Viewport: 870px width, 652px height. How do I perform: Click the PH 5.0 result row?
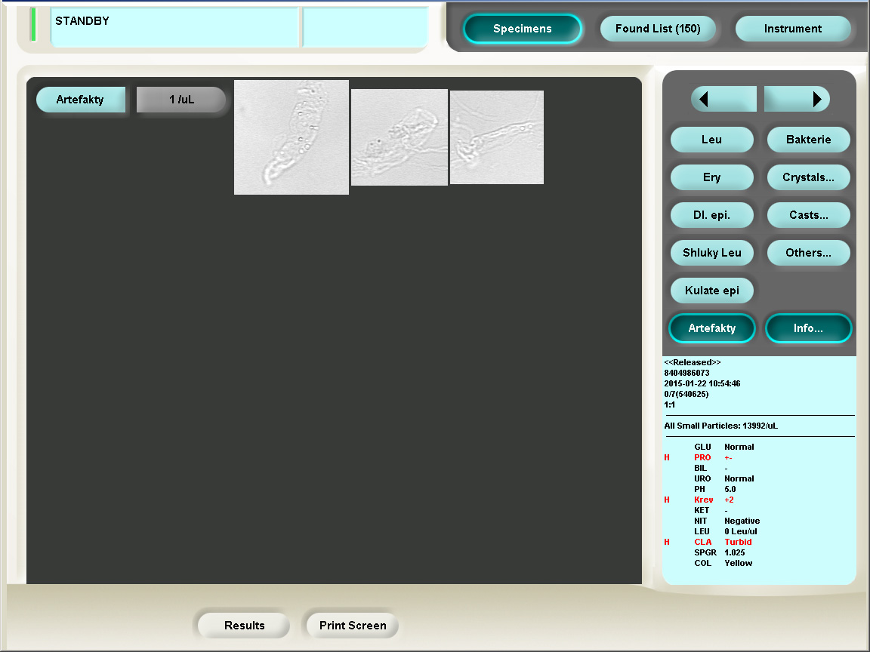[x=714, y=490]
